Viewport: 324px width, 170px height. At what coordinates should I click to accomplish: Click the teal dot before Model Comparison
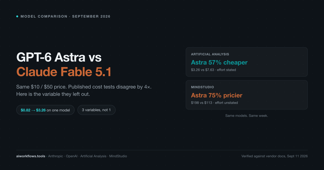pos(17,16)
